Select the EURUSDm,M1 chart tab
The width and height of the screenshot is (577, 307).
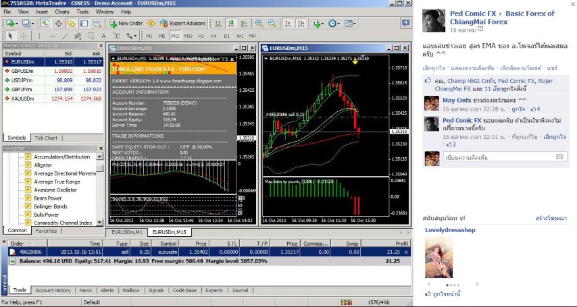click(127, 232)
